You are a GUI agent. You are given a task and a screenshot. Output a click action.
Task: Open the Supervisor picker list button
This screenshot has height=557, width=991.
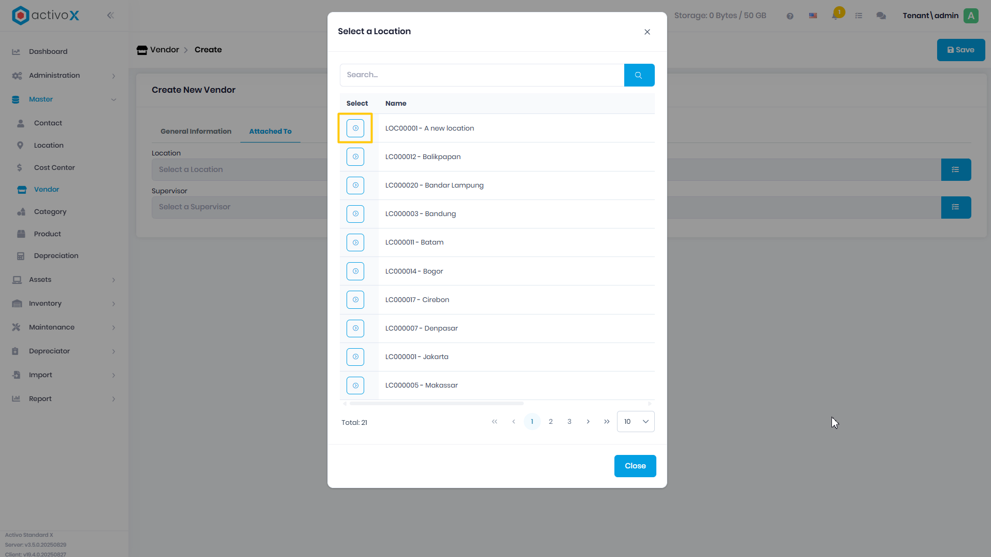(955, 207)
